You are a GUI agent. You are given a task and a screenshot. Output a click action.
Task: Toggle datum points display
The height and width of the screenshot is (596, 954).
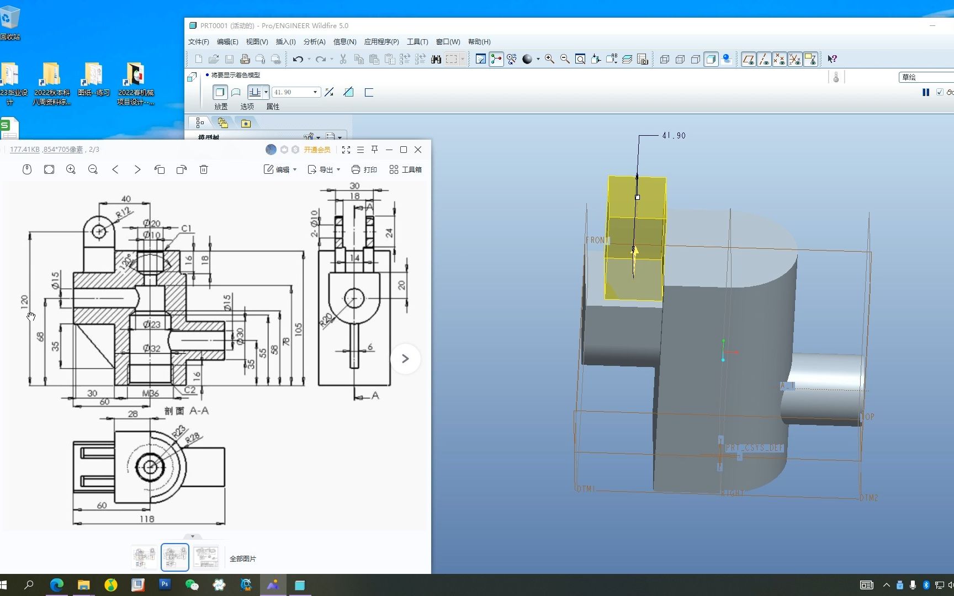pos(780,59)
